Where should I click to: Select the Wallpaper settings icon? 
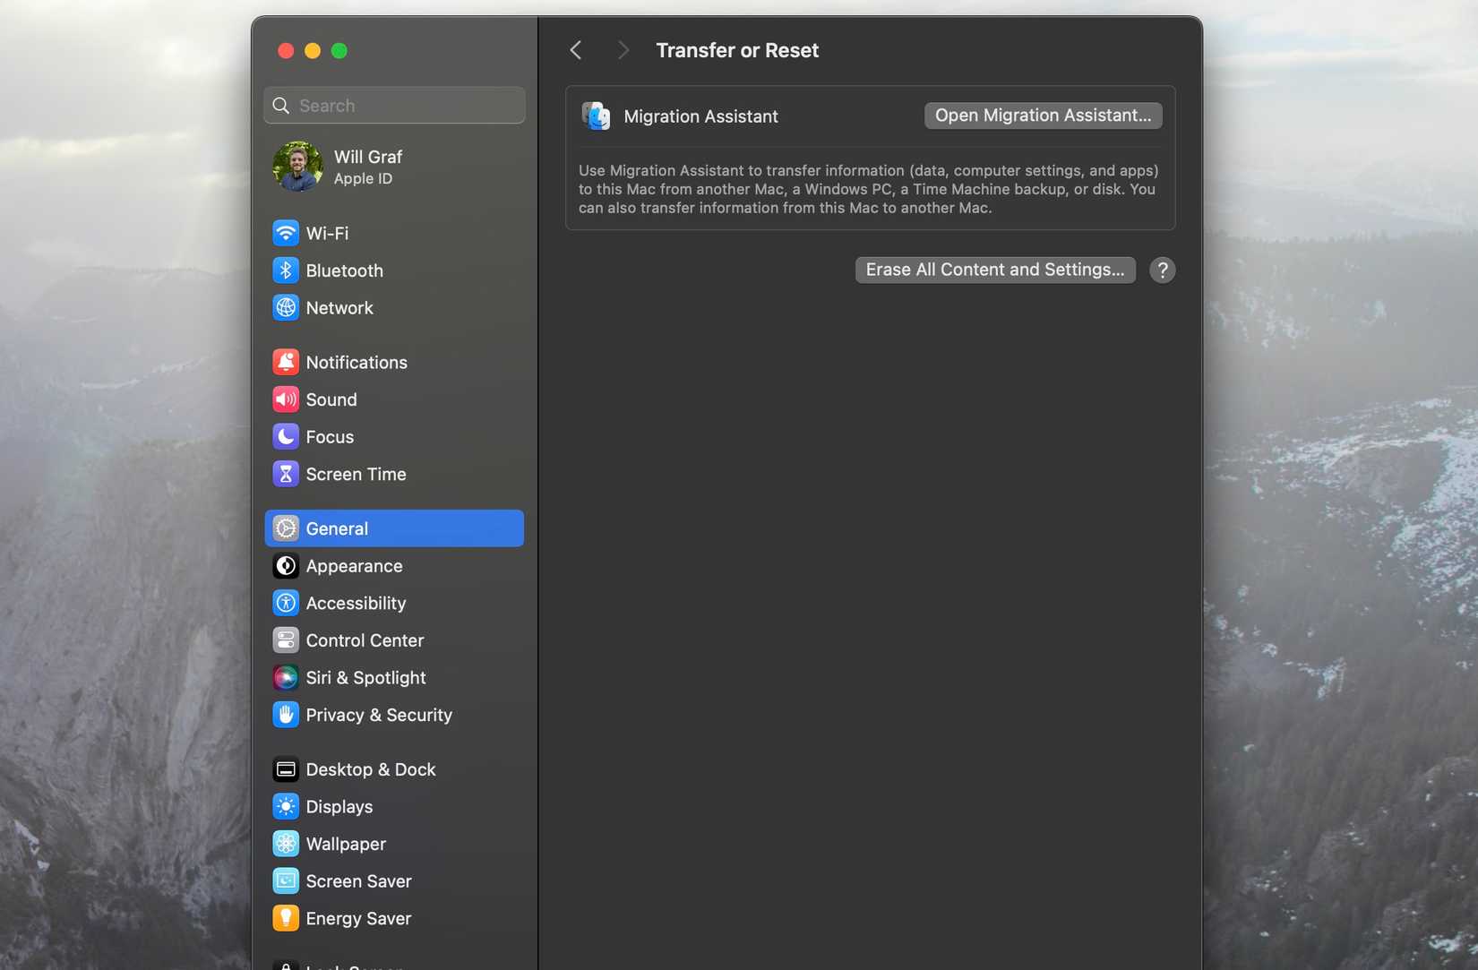coord(285,843)
